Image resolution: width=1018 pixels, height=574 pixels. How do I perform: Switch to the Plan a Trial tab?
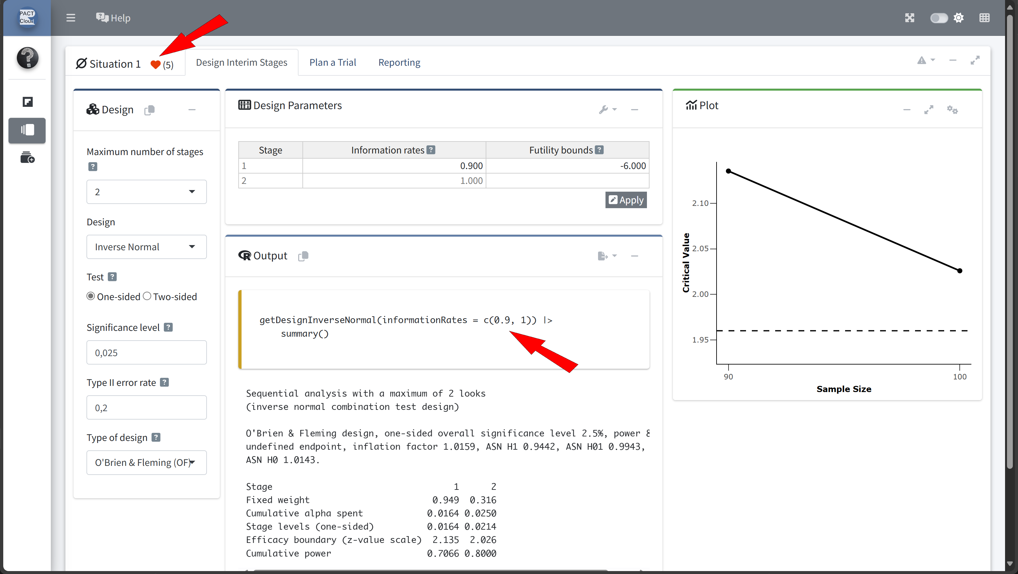[x=332, y=62]
